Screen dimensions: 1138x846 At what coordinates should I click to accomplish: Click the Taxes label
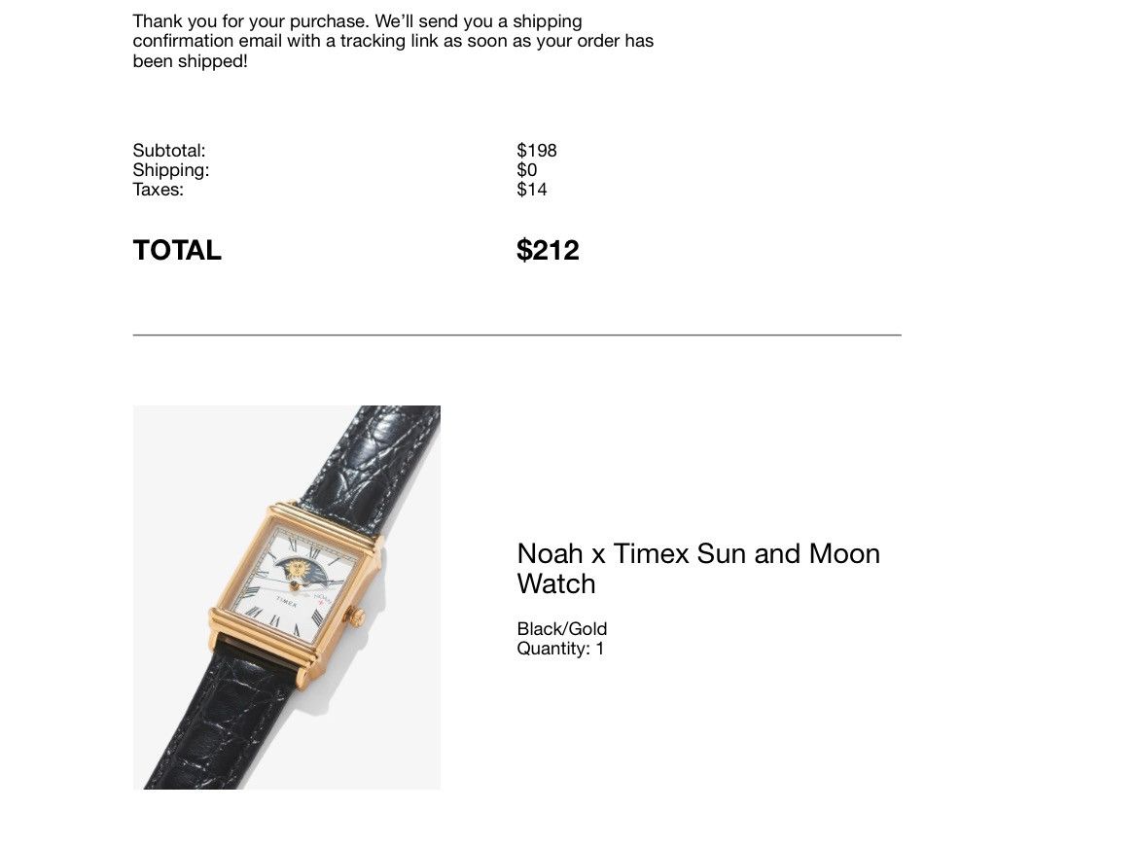click(x=159, y=190)
